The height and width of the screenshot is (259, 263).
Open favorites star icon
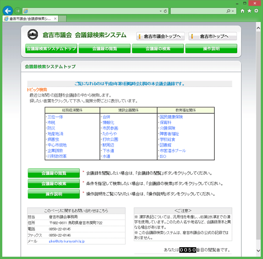[249, 11]
